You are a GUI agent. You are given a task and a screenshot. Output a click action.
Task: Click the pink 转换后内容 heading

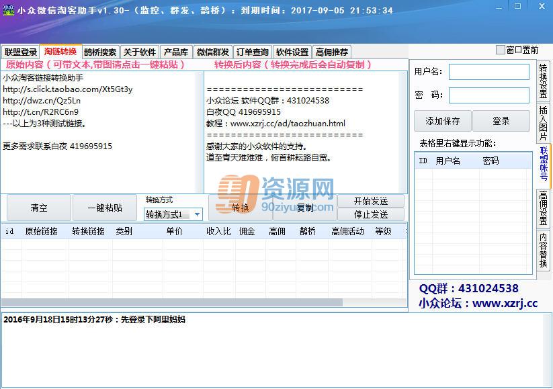[293, 64]
